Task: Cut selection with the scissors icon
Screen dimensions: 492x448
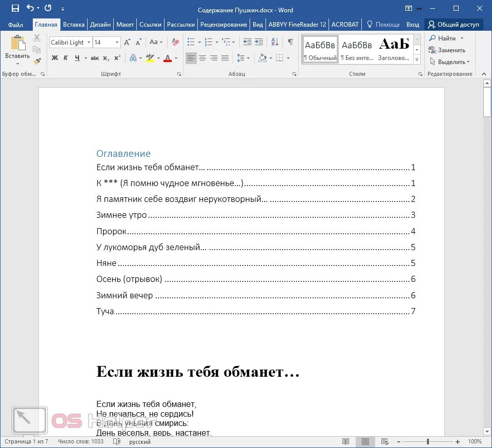Action: click(37, 38)
